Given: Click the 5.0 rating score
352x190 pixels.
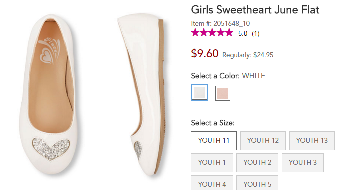Looking at the screenshot, I should point(243,34).
